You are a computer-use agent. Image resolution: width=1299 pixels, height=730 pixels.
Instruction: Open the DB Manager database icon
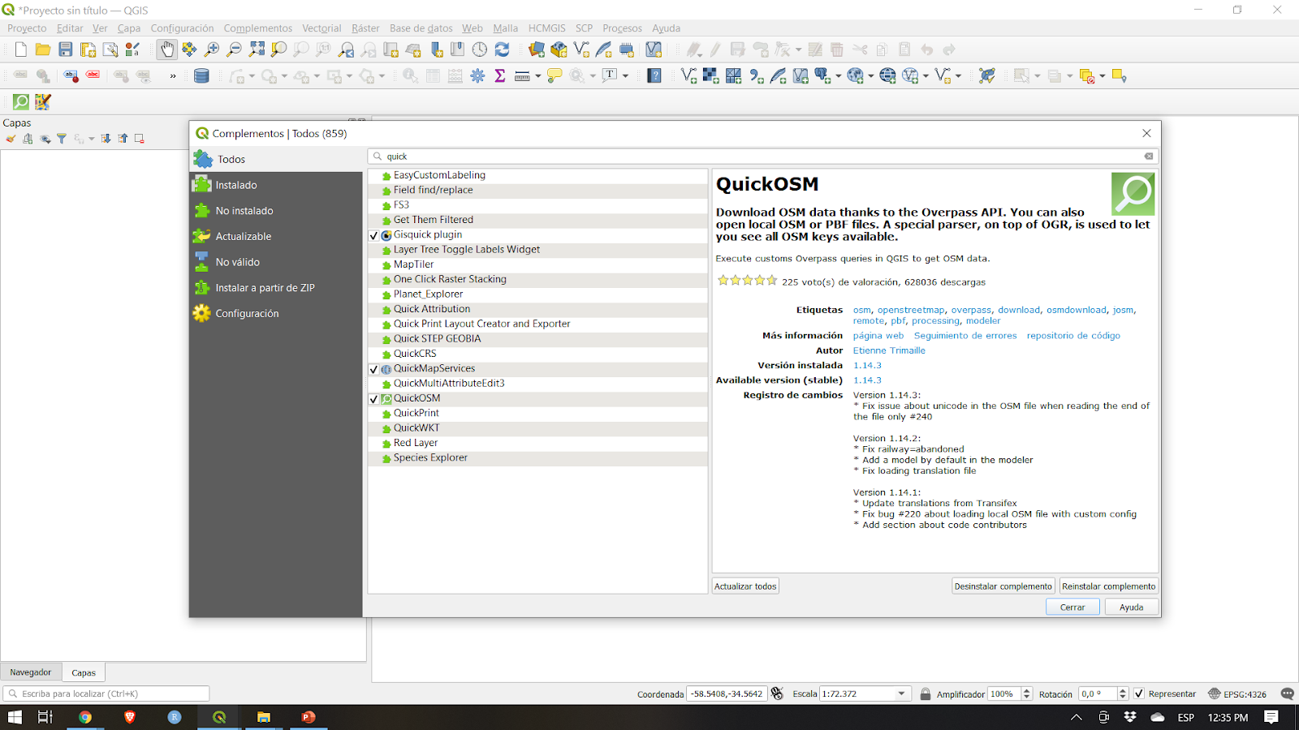201,75
